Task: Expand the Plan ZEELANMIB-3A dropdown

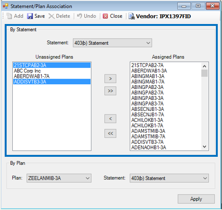Action: [x=59, y=178]
